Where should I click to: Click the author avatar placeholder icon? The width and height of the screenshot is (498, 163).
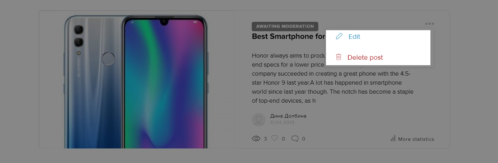(x=259, y=119)
